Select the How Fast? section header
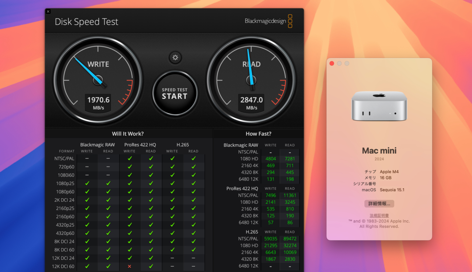The height and width of the screenshot is (272, 472). tap(258, 133)
